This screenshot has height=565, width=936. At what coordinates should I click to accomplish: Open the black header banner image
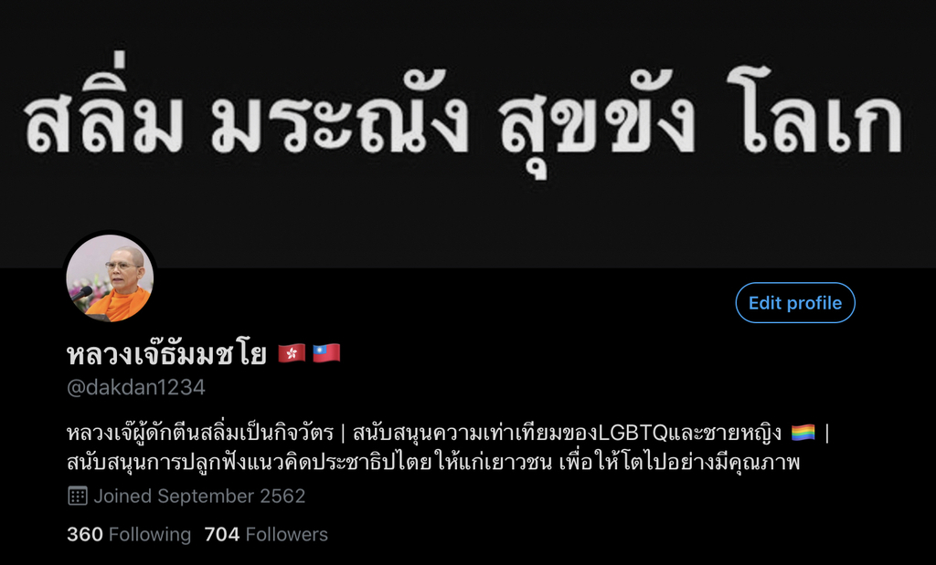click(468, 133)
